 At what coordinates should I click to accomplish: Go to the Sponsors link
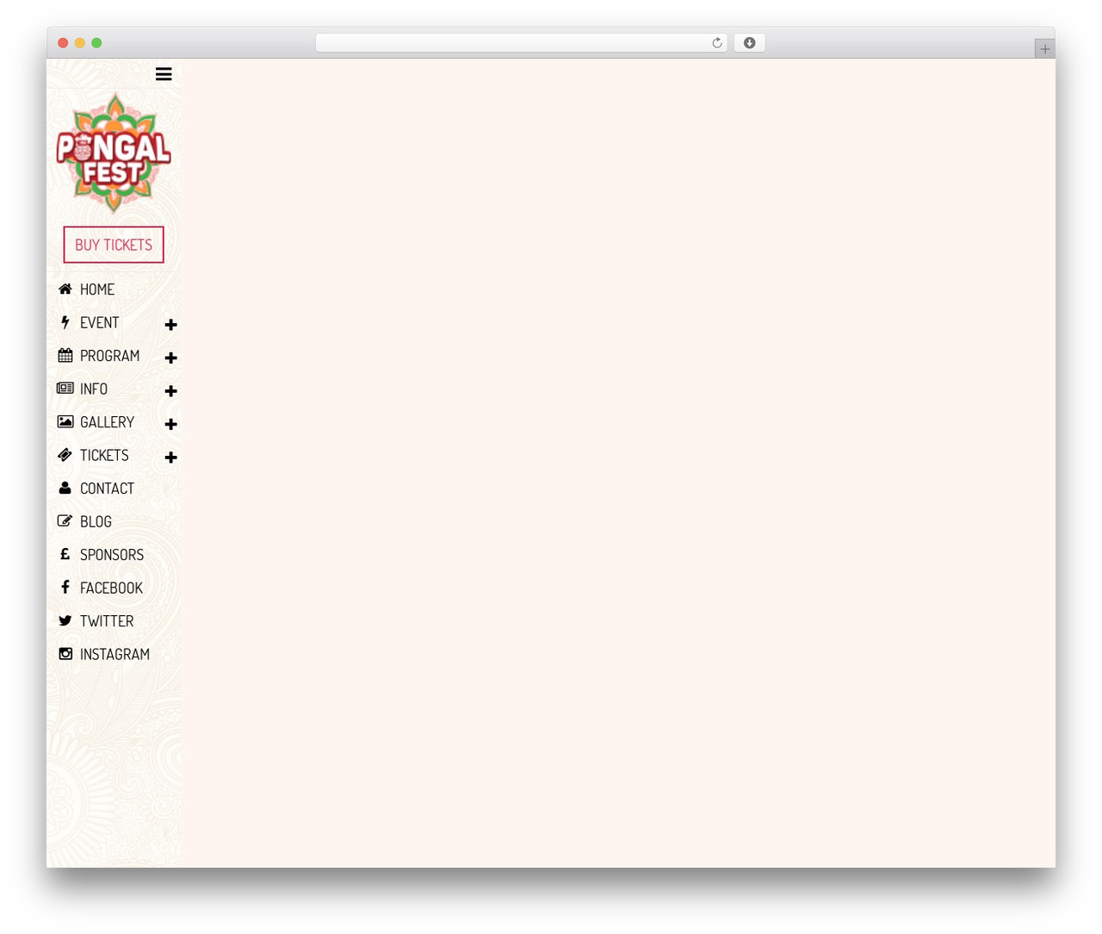tap(112, 555)
